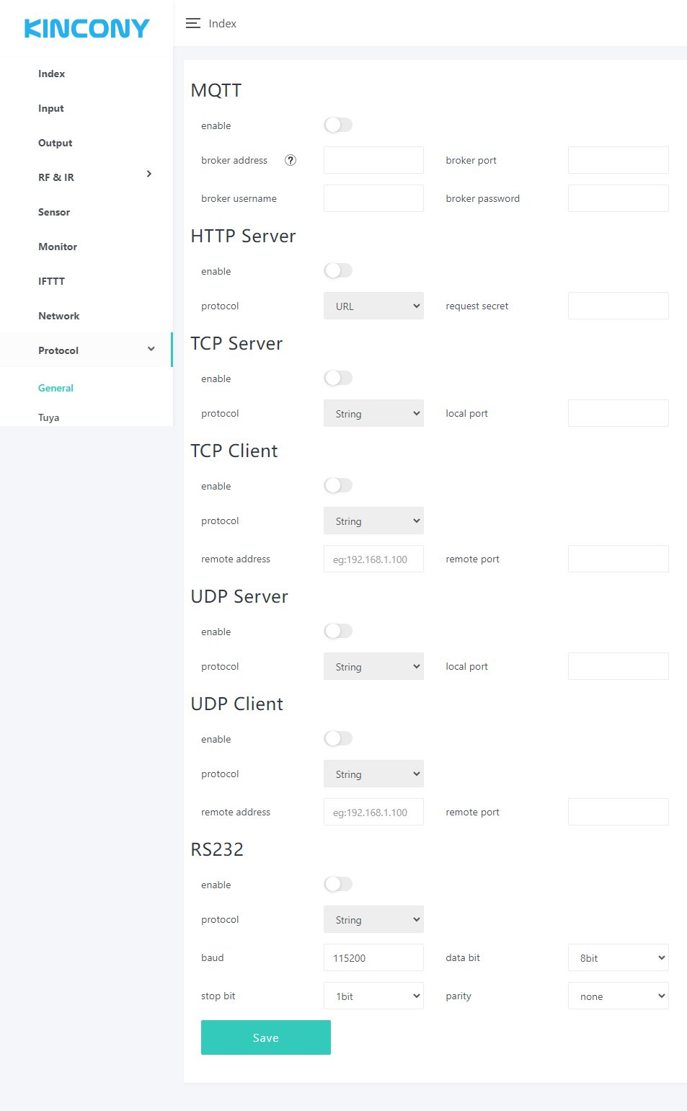687x1111 pixels.
Task: Open the HTTP Server protocol URL dropdown
Action: point(373,306)
